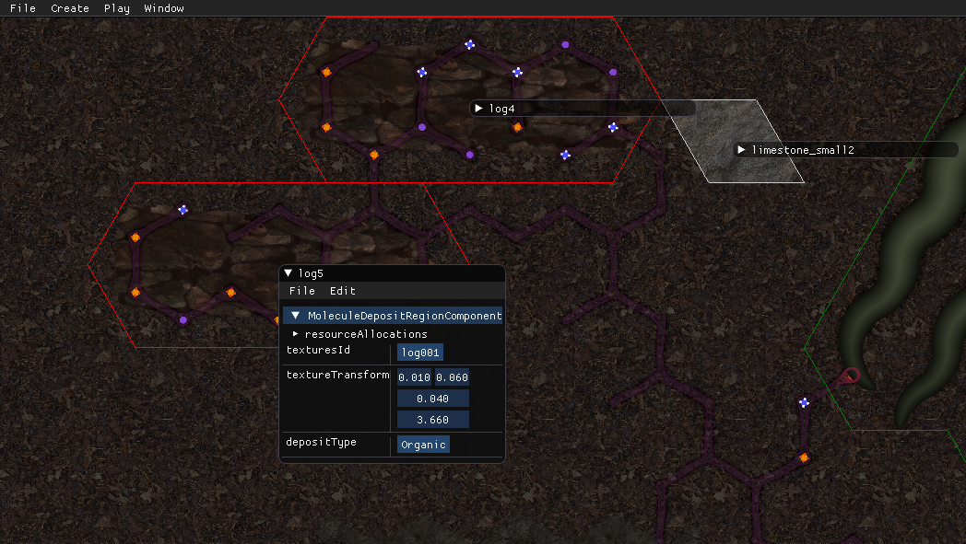Select the orange node below the right-side blue star

(804, 457)
